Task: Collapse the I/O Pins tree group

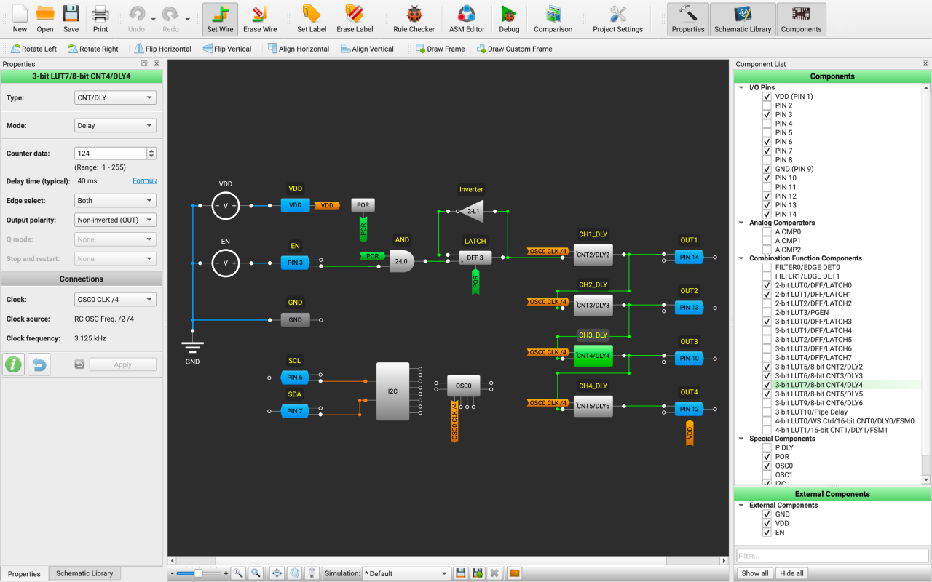Action: (742, 87)
